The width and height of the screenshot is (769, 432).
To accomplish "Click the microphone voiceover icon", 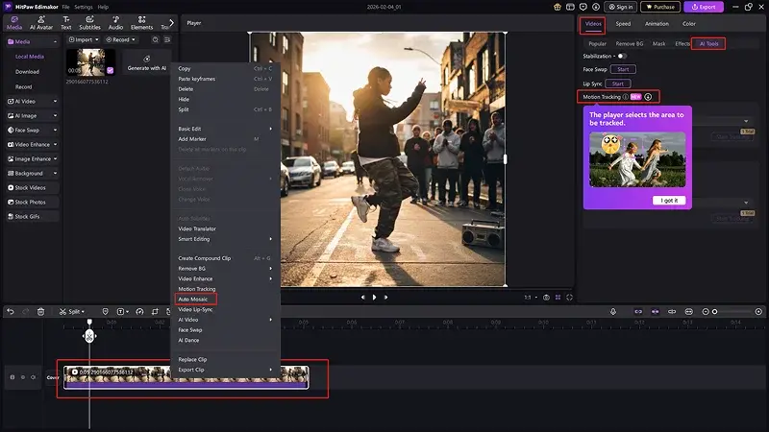I will tap(613, 311).
